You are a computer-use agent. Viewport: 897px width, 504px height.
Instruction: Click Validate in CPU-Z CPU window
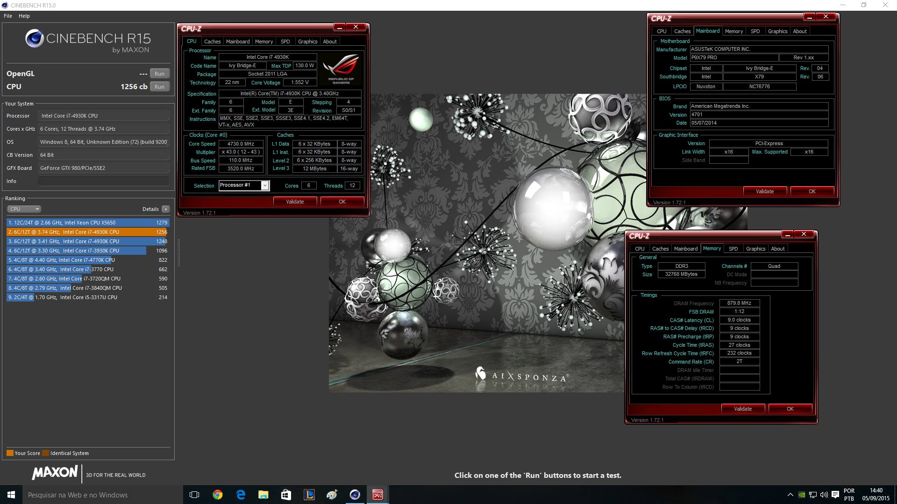[295, 202]
